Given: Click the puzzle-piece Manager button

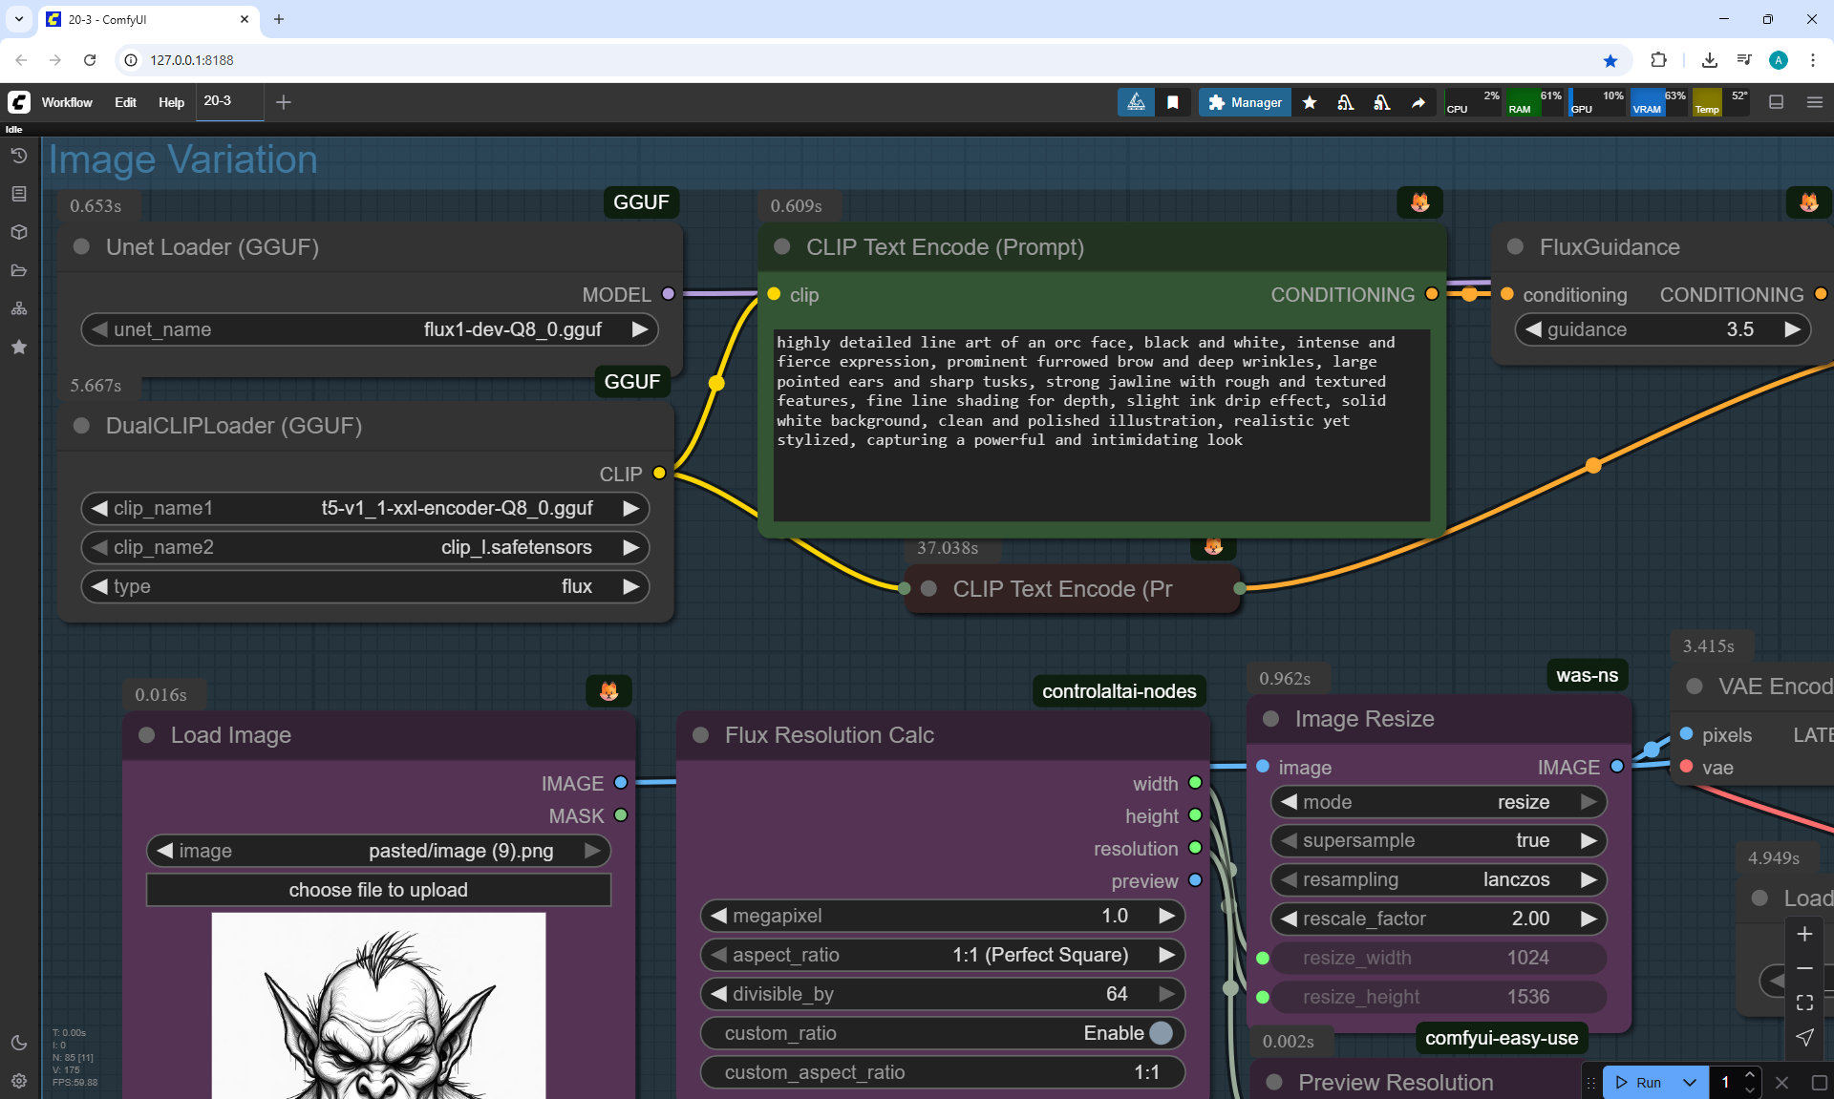Looking at the screenshot, I should pos(1245,102).
